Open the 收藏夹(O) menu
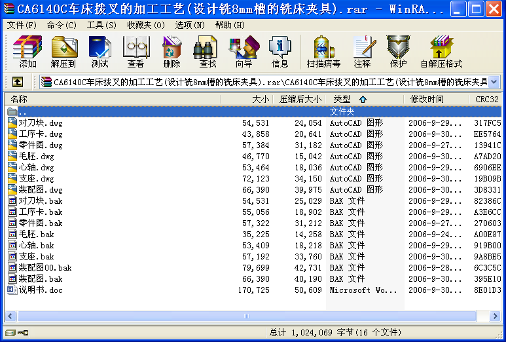The height and width of the screenshot is (342, 506). click(146, 25)
